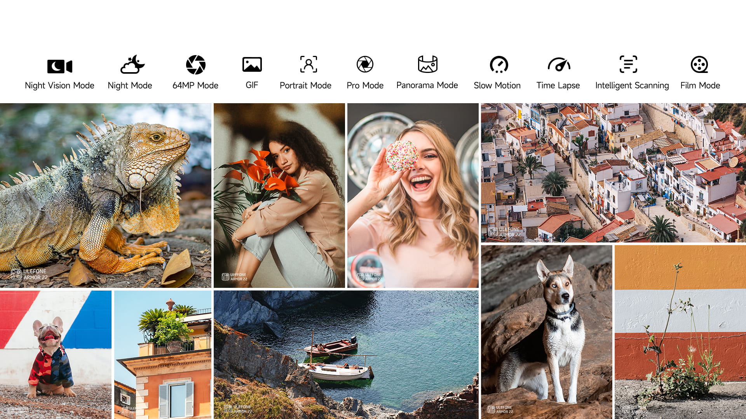View the woman with sprinkled donut photo
746x419 pixels.
click(413, 195)
